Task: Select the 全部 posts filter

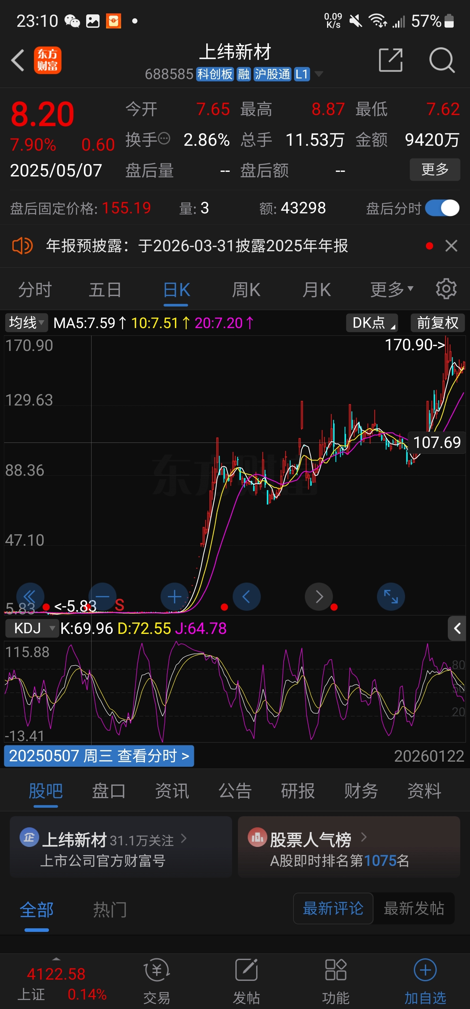Action: point(37,910)
